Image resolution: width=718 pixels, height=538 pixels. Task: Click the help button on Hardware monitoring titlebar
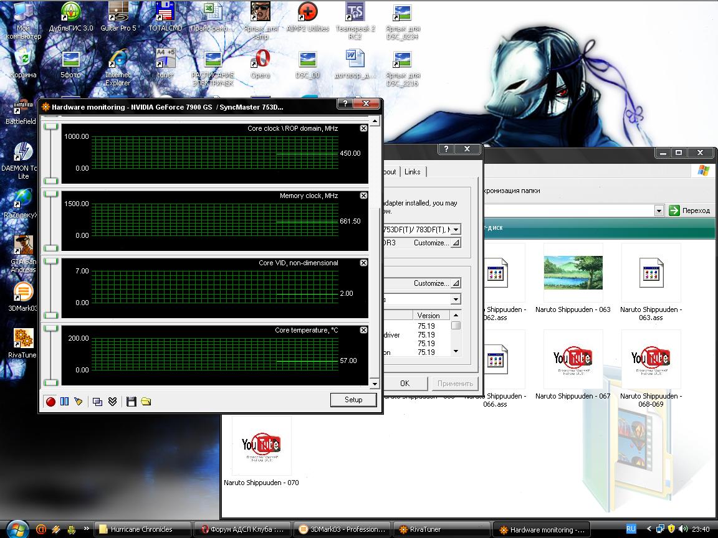tap(345, 104)
